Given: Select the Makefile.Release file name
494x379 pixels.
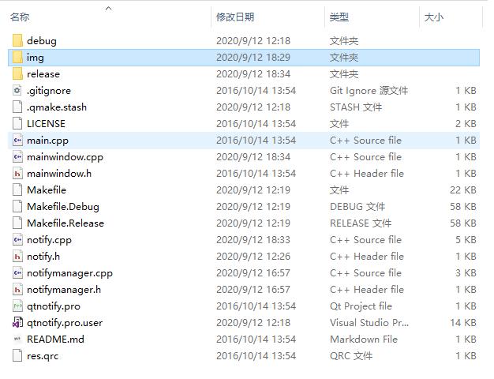Looking at the screenshot, I should click(65, 223).
